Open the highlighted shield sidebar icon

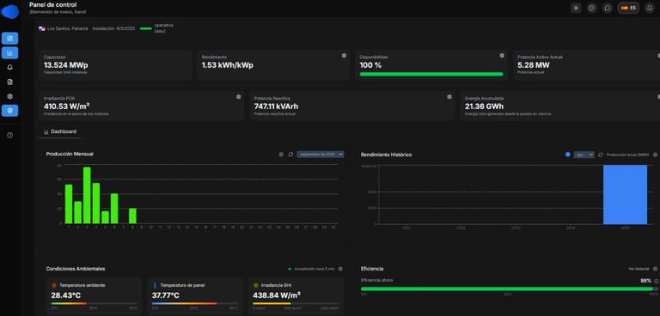tap(9, 111)
